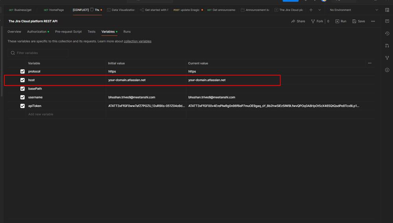Edit protocol initial value https
393x223 pixels.
coord(112,71)
